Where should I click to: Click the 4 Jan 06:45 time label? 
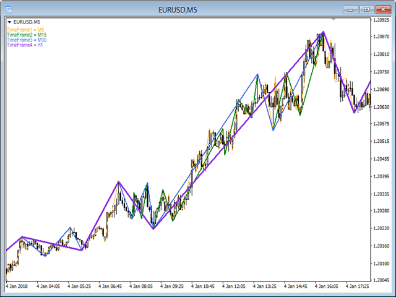pos(110,286)
